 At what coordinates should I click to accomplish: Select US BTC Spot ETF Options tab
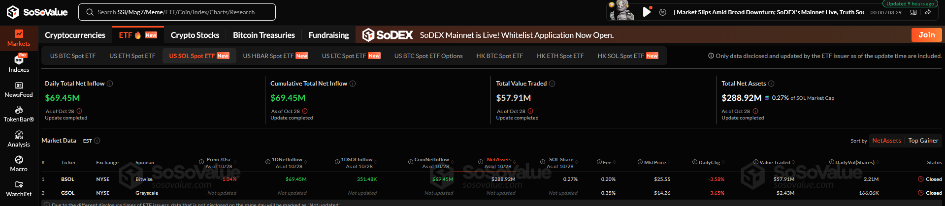click(x=428, y=56)
